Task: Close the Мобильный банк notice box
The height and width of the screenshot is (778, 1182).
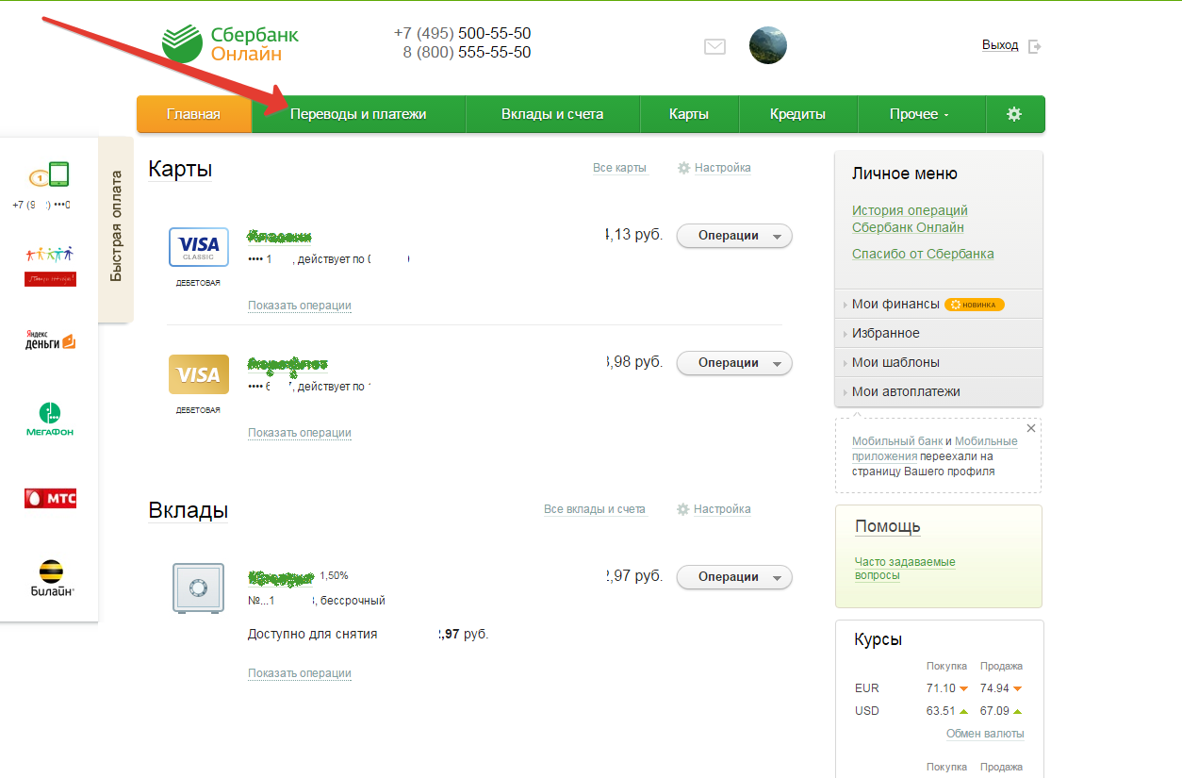Action: point(1030,428)
